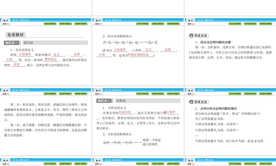
Task: Open 高频测评 知能提升 on the top-right slide
Action: pos(266,24)
